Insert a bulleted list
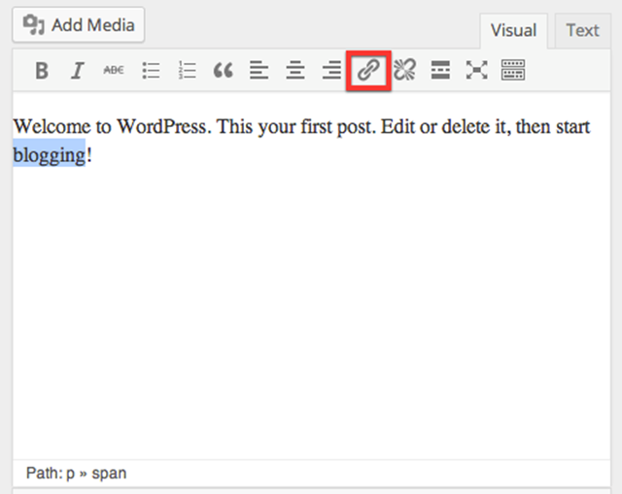Screen dimensions: 622x494 tap(151, 71)
